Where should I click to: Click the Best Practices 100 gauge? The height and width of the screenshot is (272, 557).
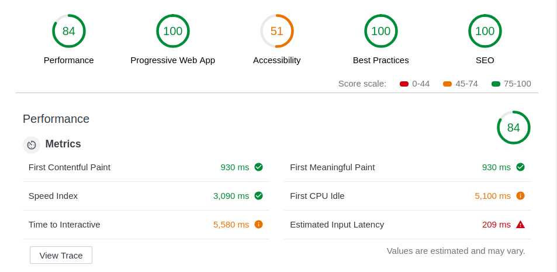tap(381, 31)
